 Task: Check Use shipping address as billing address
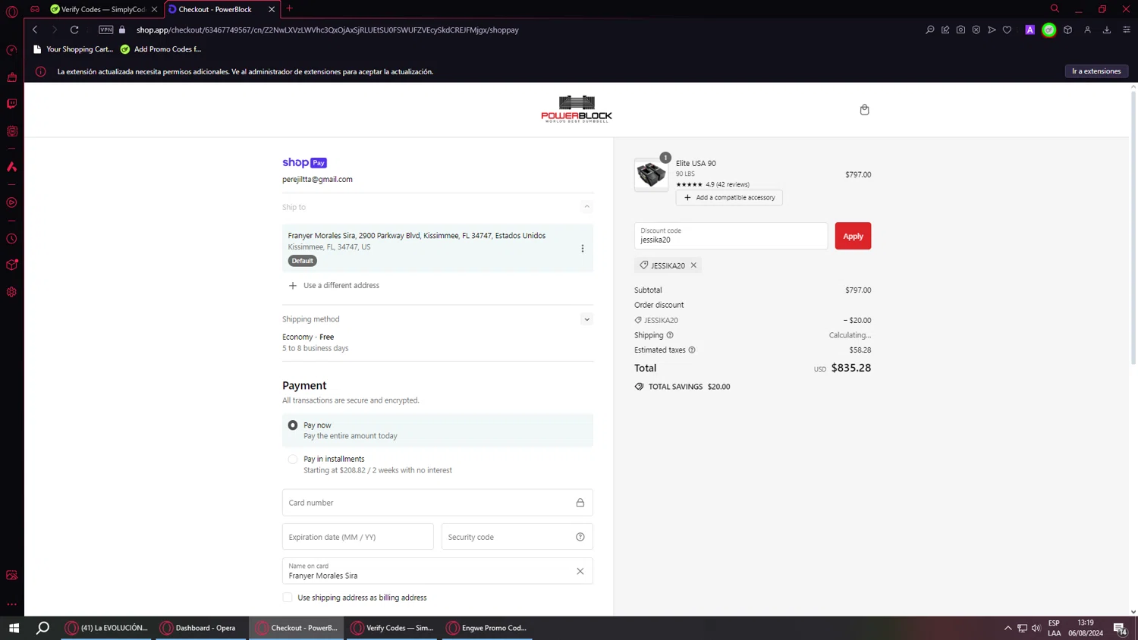tap(288, 598)
